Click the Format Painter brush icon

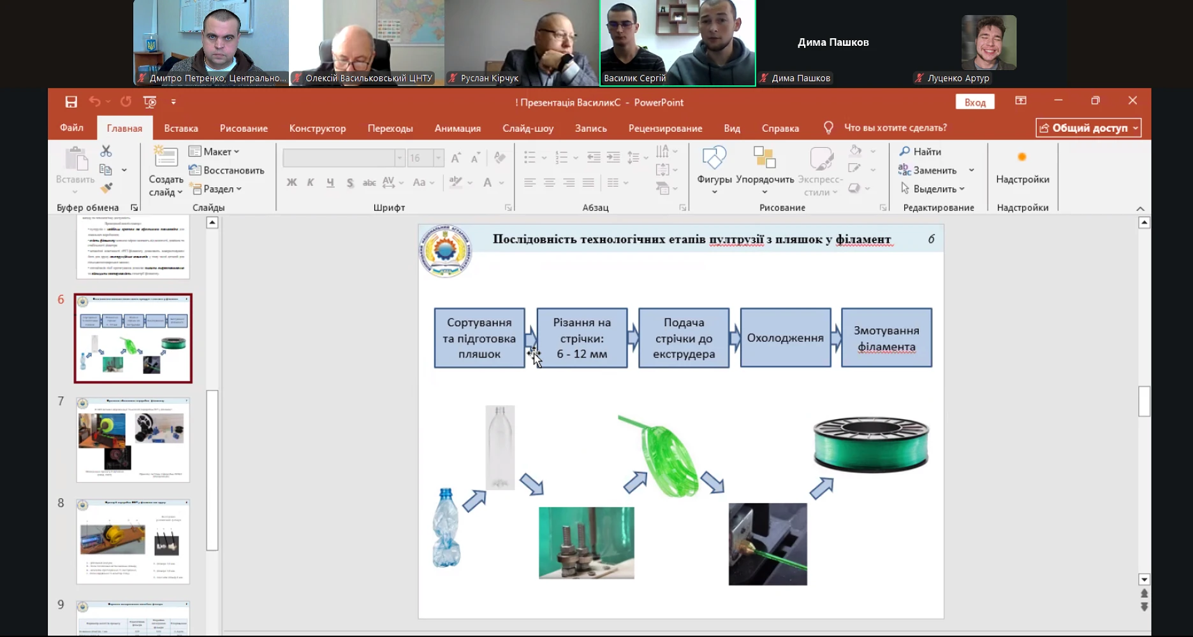click(x=106, y=188)
